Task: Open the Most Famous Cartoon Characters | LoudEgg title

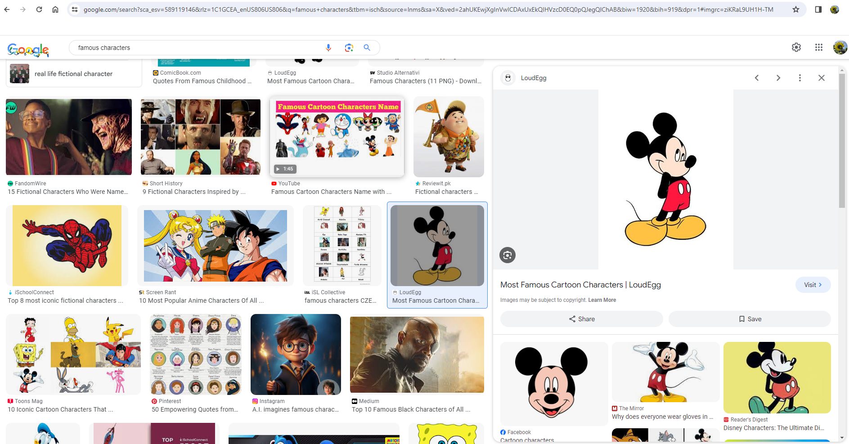Action: point(580,285)
